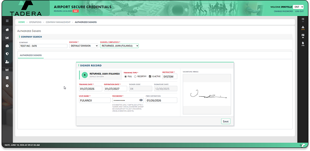Viewport: 310px width, 151px height.
Task: Click the PWD Expiration date field
Action: coord(161,100)
